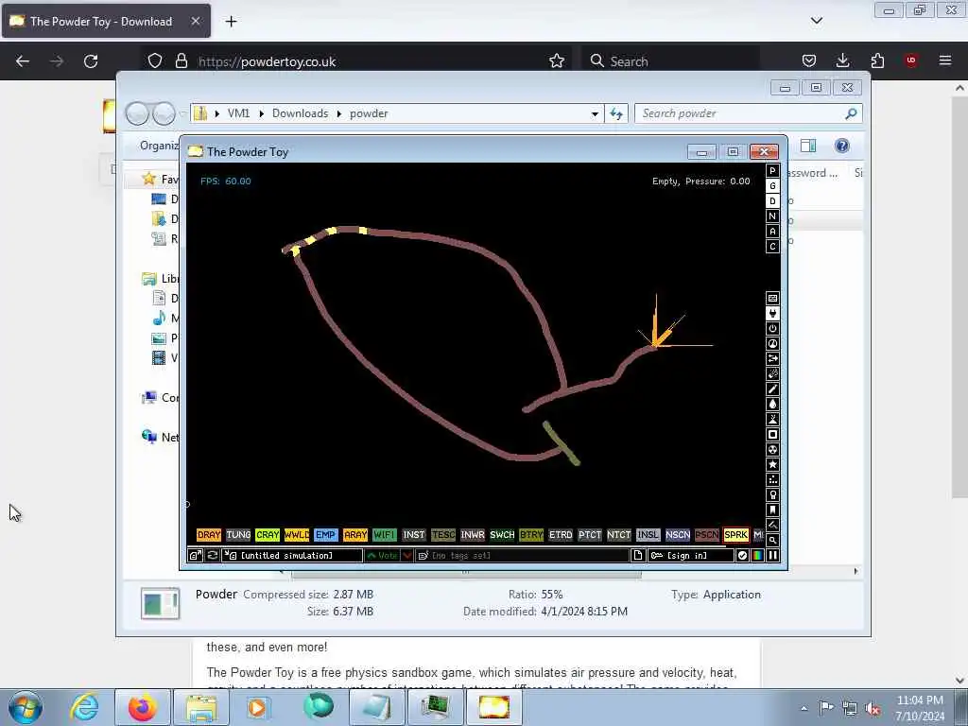Screen dimensions: 968x726
Task: Toggle the Explorer preview pane icon
Action: [x=807, y=146]
